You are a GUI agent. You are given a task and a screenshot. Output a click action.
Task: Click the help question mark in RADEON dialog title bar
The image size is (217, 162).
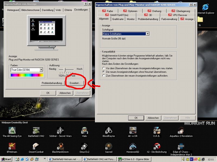tap(191, 5)
